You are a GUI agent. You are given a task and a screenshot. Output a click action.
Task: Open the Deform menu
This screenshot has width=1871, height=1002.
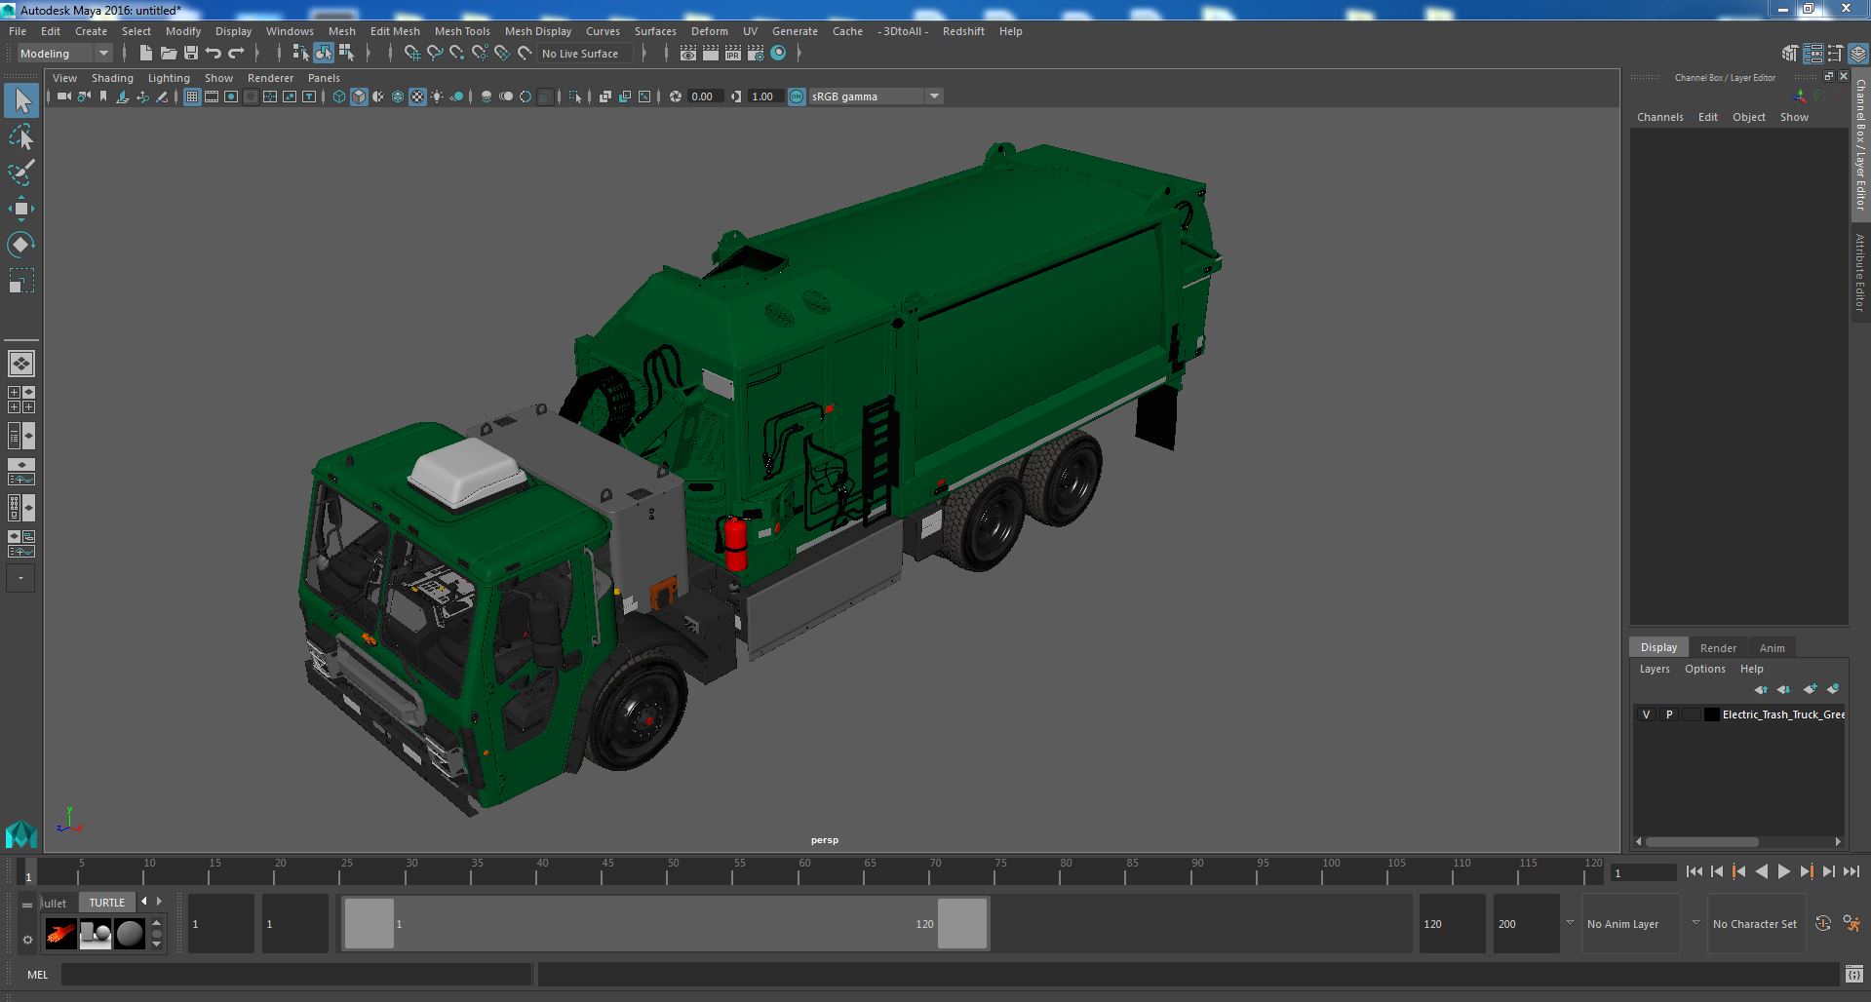(710, 31)
